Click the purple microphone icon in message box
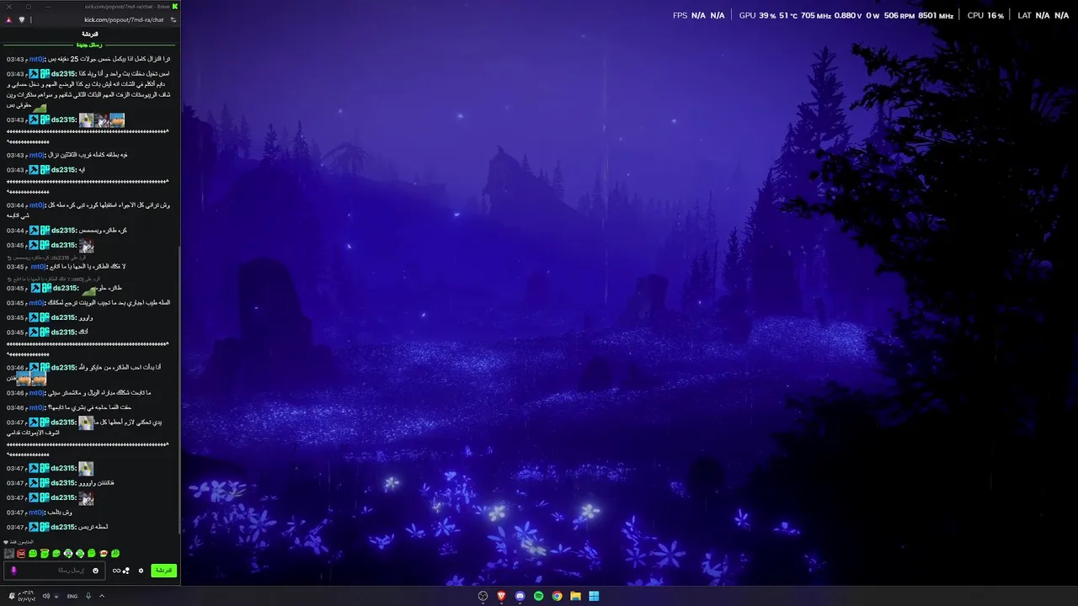The width and height of the screenshot is (1078, 606). click(x=13, y=571)
